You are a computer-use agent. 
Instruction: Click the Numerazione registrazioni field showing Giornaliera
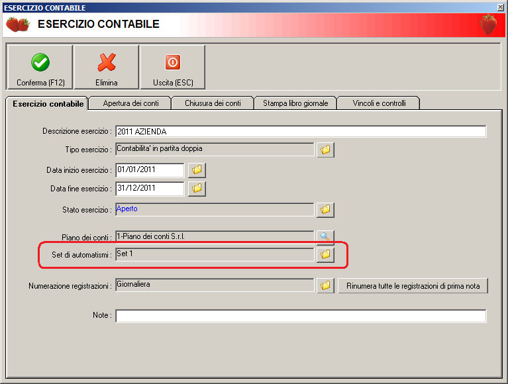click(215, 285)
